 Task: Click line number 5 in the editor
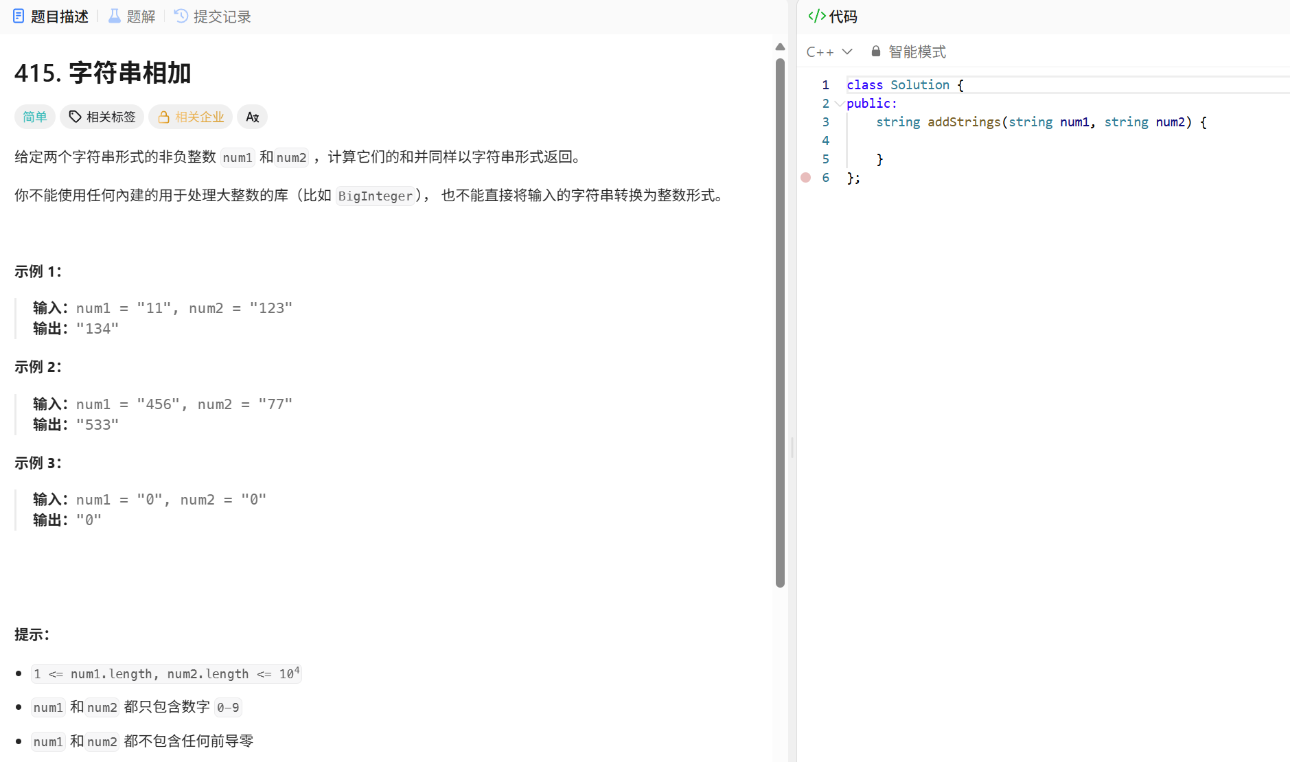point(826,159)
